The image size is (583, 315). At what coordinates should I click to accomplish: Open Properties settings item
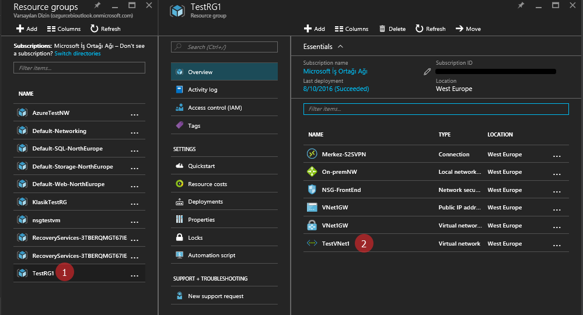(224, 219)
